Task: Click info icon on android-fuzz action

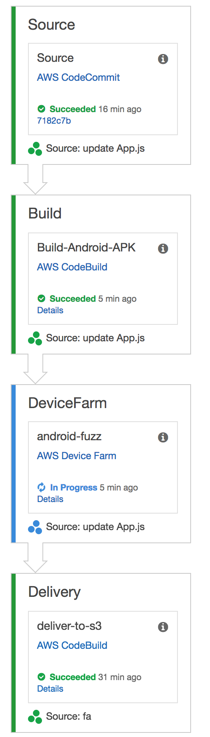Action: (163, 437)
